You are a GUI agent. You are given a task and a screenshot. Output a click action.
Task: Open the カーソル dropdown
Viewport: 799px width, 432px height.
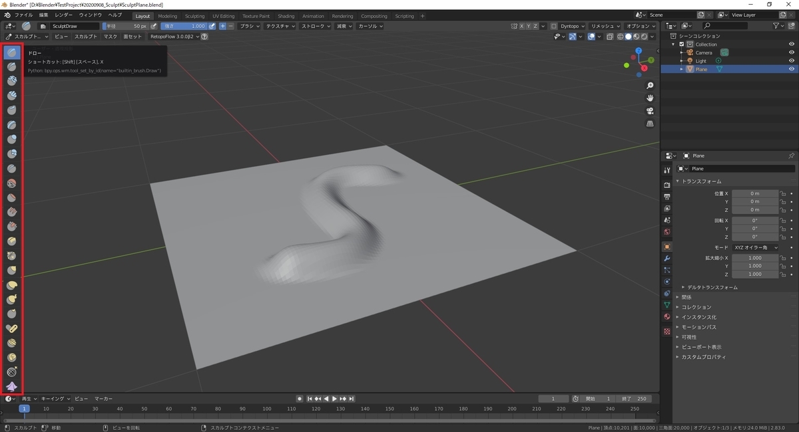pyautogui.click(x=370, y=26)
